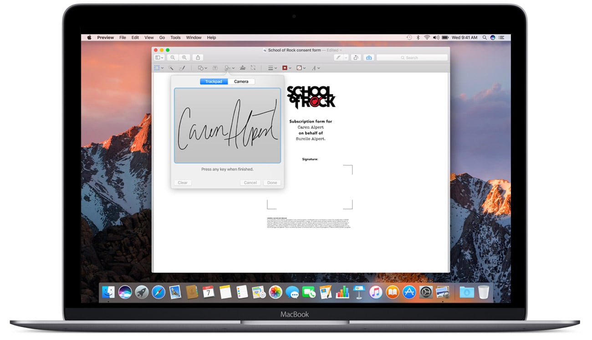Open the Go menu

tap(162, 37)
